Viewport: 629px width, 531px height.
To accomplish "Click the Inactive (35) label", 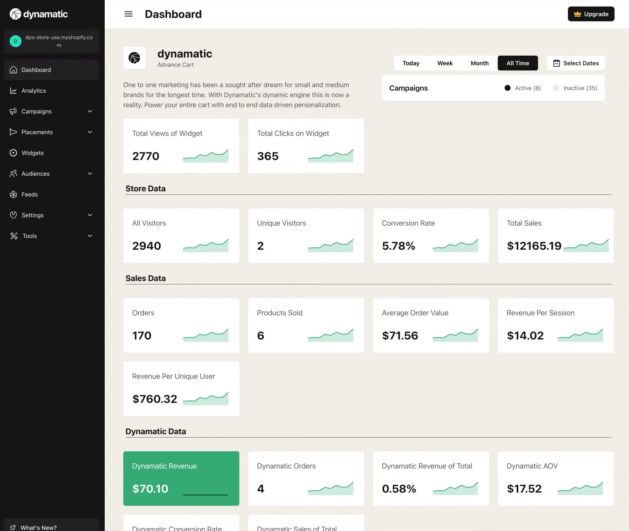I will [x=580, y=88].
